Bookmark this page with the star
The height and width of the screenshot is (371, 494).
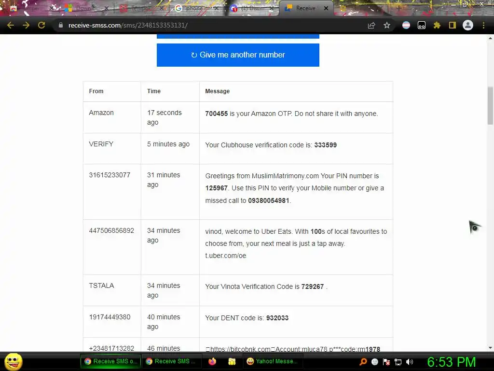point(387,25)
